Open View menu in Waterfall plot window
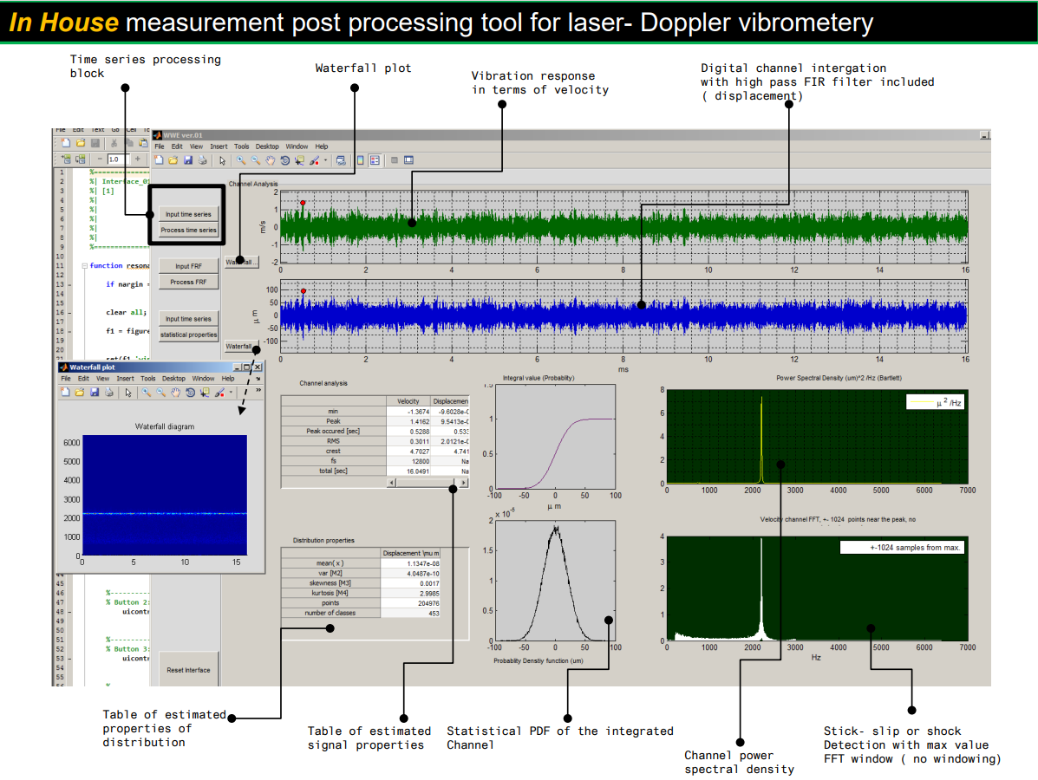The height and width of the screenshot is (780, 1038). pos(102,379)
